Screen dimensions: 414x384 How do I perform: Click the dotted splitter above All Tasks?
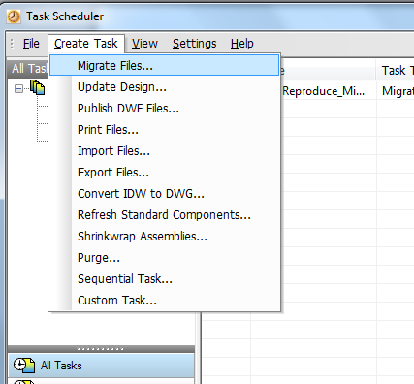pyautogui.click(x=101, y=349)
